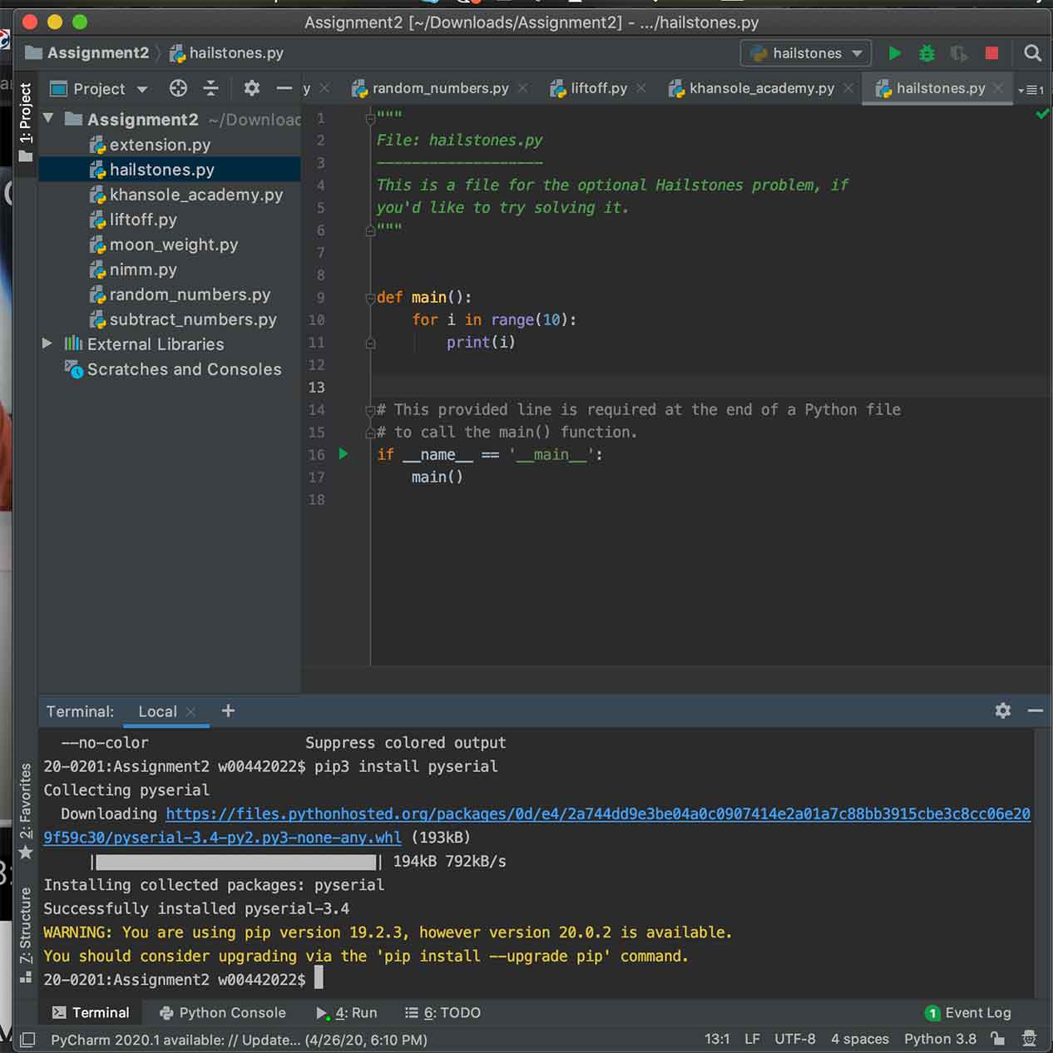Click Assignment2 breadcrumb in navigation bar
Viewport: 1053px width, 1053px height.
tap(88, 53)
